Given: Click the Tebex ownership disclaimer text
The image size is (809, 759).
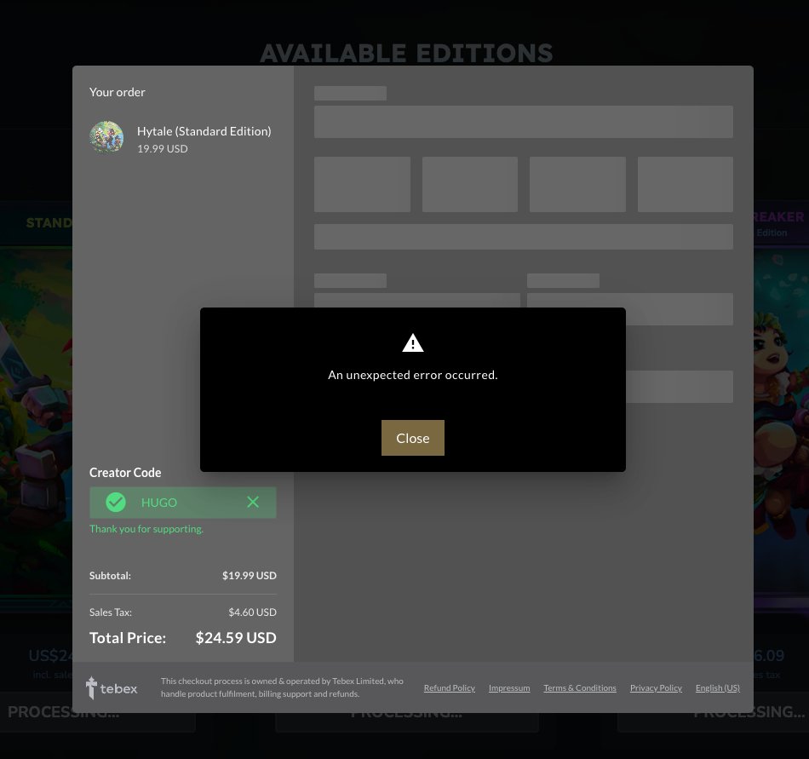Looking at the screenshot, I should click(282, 687).
